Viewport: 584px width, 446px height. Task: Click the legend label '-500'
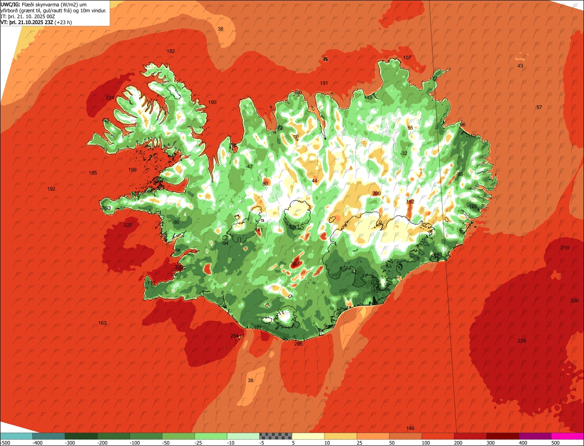(x=5, y=443)
